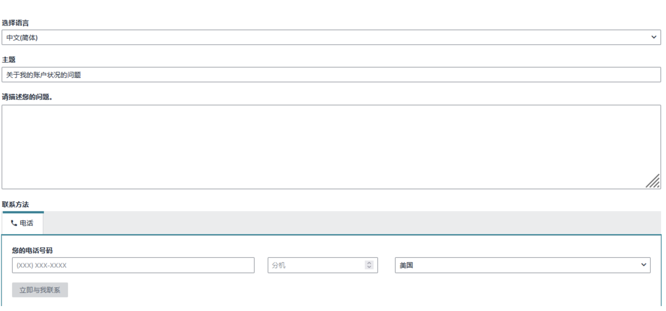The height and width of the screenshot is (311, 666).
Task: Select the 电话 contact method tab
Action: [22, 223]
